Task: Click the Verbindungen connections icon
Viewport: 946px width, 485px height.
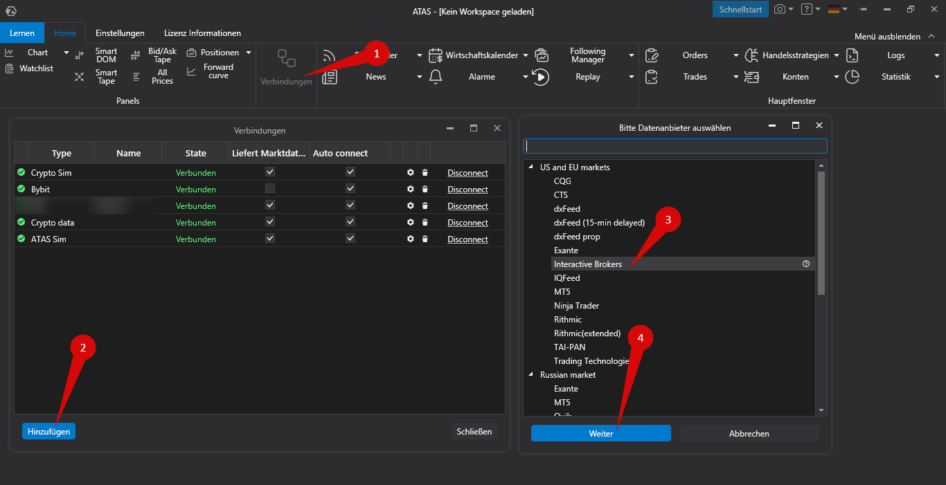Action: (286, 58)
